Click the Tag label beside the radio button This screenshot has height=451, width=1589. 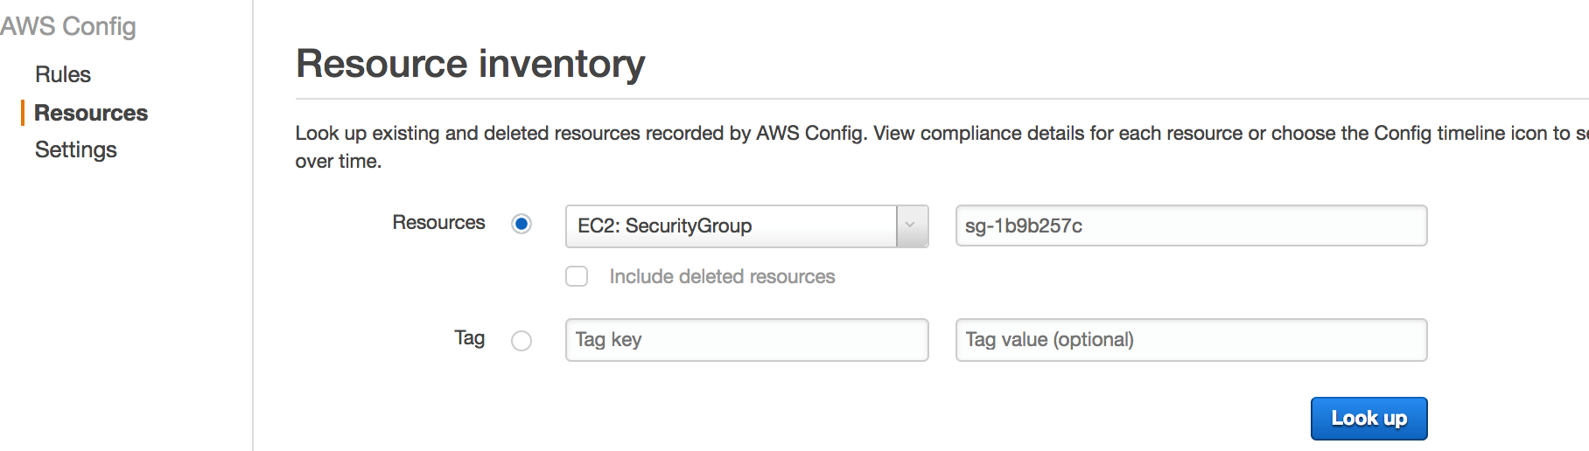click(470, 338)
